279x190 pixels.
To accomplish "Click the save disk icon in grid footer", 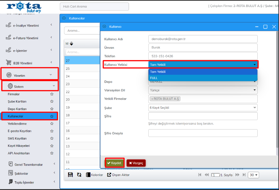I will click(71, 175).
